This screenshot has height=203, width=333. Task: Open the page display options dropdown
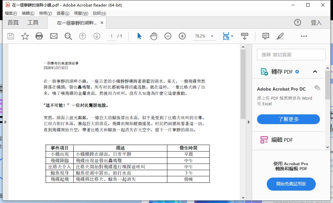click(232, 36)
